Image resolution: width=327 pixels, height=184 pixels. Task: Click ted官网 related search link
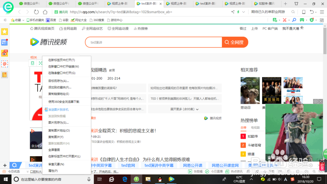[x=128, y=165]
